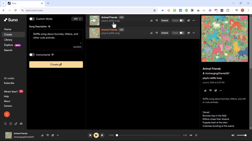Open the Chrome extensions puzzle icon

point(228,10)
